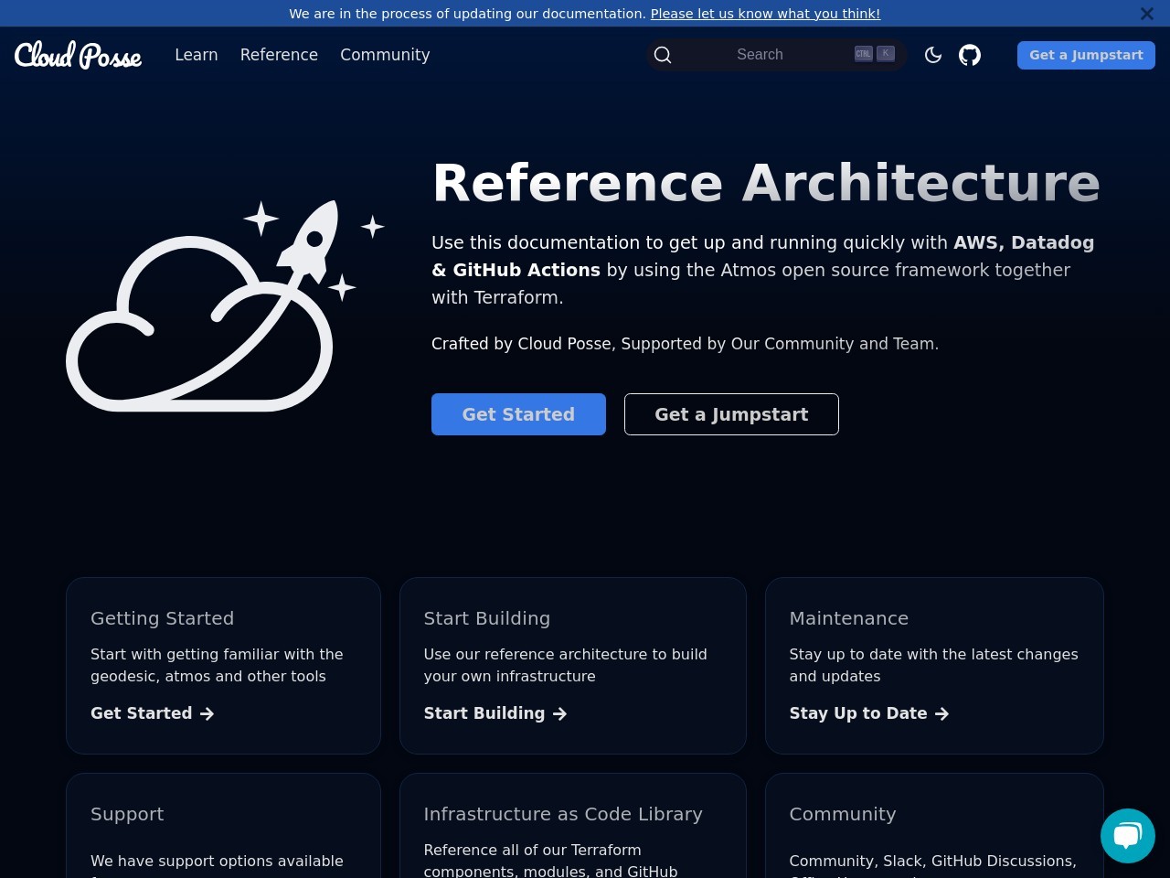Dismiss the announcement banner with X
This screenshot has height=878, width=1170.
(1147, 14)
